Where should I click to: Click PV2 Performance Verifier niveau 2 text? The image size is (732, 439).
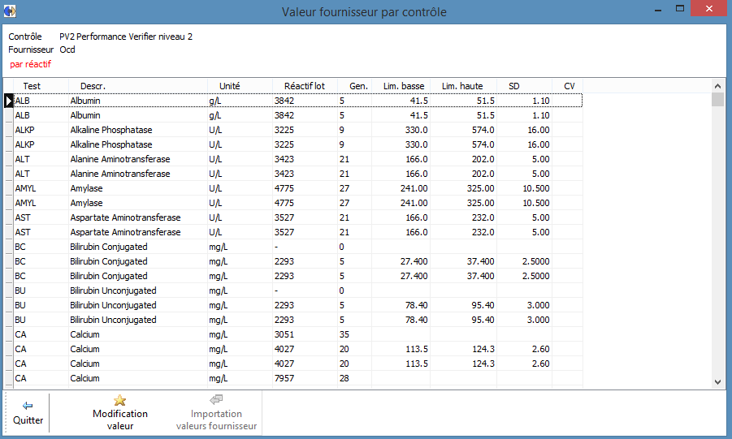point(126,37)
